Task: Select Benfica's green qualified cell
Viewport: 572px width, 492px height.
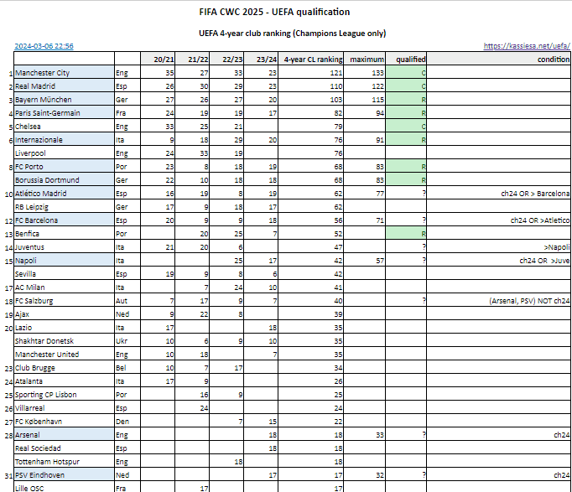Action: click(406, 234)
